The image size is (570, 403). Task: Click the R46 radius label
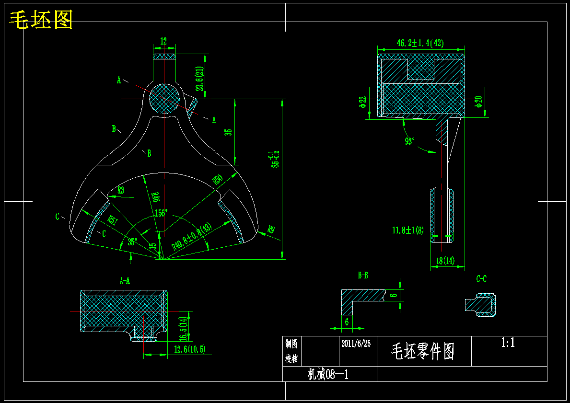(155, 196)
